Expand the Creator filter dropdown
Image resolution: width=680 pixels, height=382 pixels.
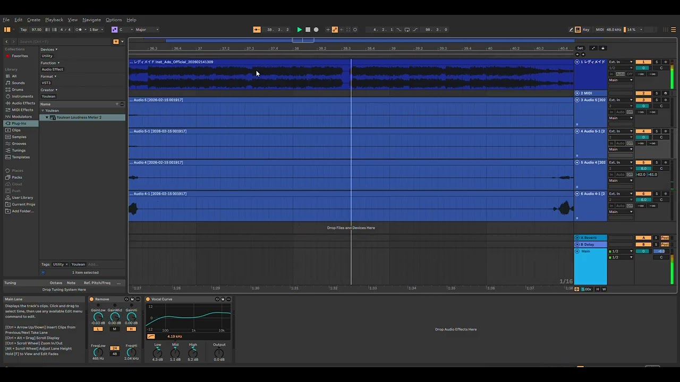pos(49,90)
